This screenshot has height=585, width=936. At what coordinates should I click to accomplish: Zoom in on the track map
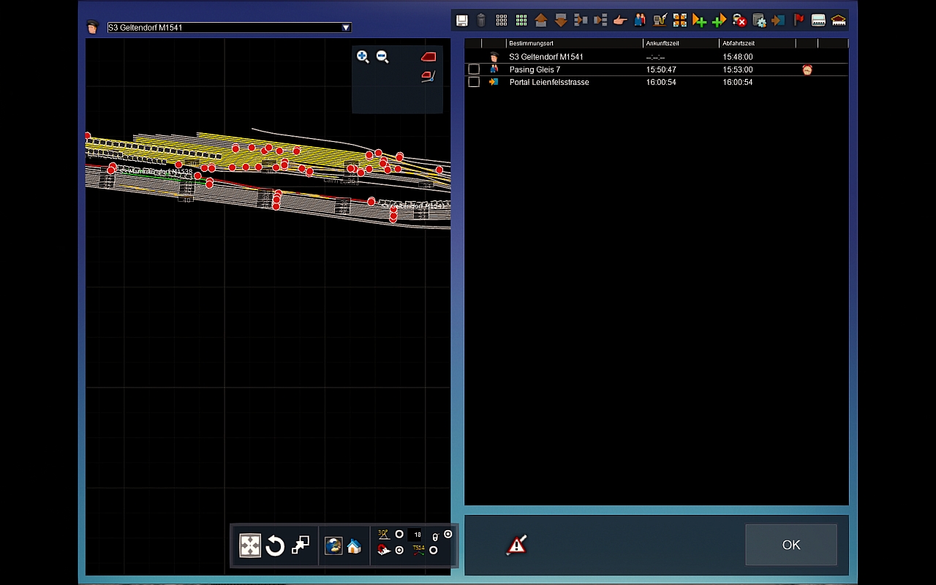click(x=363, y=57)
